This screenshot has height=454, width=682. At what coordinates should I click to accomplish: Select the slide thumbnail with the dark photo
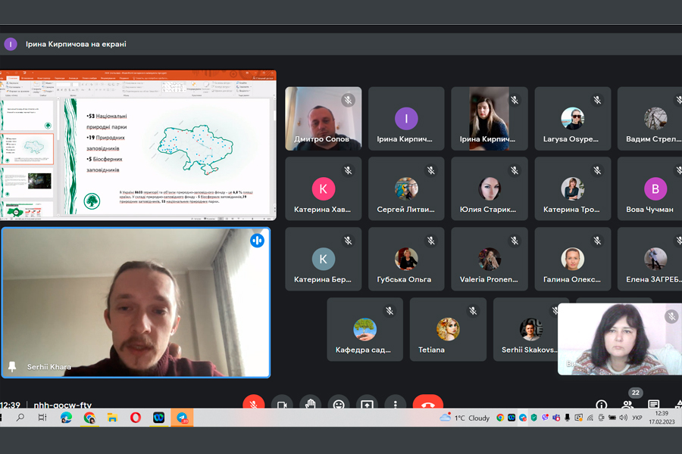point(27,182)
